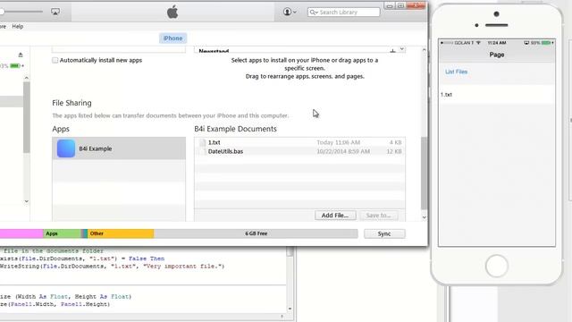Click the Apps segment in storage bar
Screen dimensions: 572x322
pos(62,233)
